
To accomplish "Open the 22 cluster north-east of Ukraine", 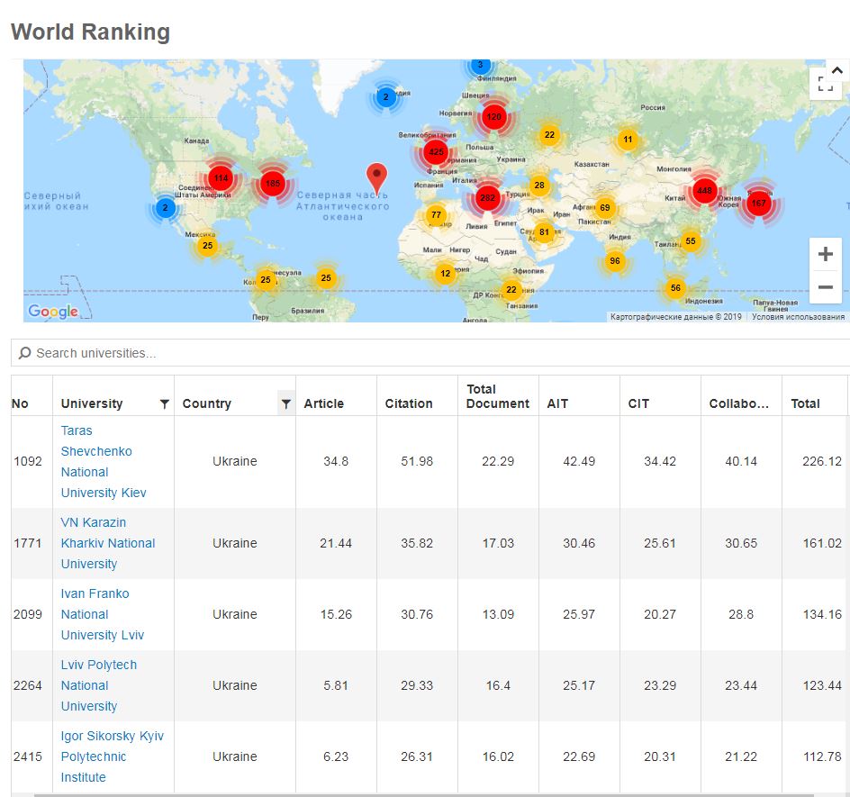I will click(549, 134).
